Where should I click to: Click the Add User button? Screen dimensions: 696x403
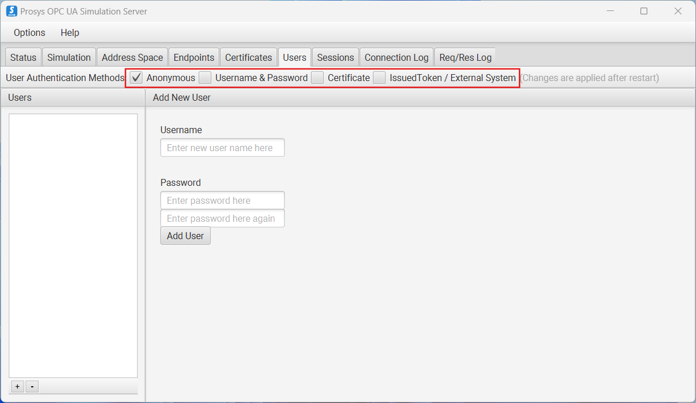click(x=185, y=236)
